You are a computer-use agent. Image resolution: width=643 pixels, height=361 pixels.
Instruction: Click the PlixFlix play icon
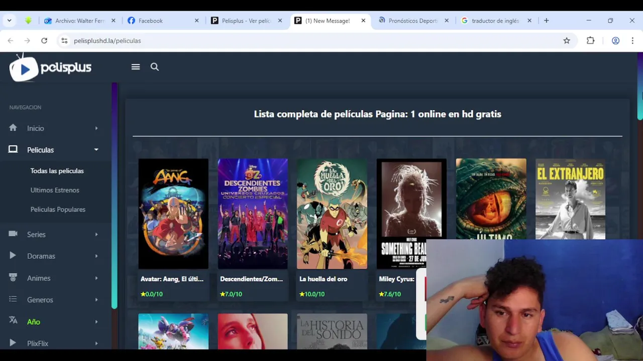(x=13, y=343)
